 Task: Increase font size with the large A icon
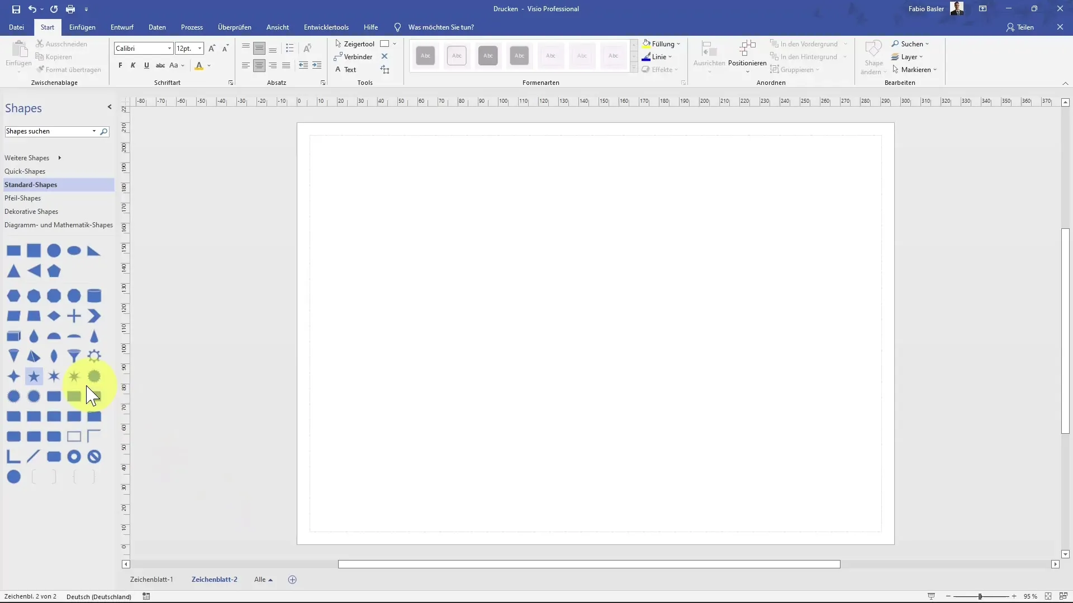(x=212, y=49)
